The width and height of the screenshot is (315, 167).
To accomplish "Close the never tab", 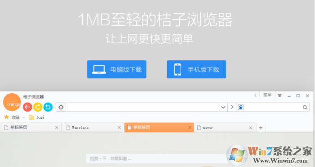I will 250,128.
